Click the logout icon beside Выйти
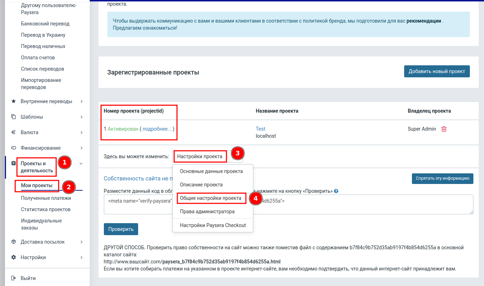Viewport: 484px width, 286px height. click(13, 278)
